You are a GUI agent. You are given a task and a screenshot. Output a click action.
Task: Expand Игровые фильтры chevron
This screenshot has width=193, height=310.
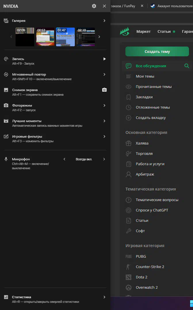point(104,136)
